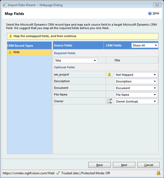
Task: Click the Owner source field label
Action: pyautogui.click(x=59, y=101)
